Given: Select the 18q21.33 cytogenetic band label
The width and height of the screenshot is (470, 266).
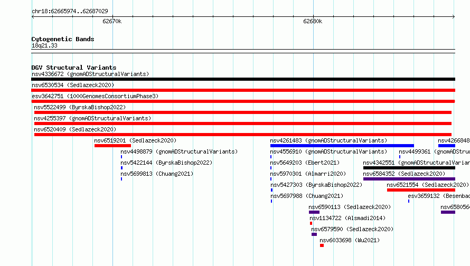Looking at the screenshot, I should coord(44,46).
